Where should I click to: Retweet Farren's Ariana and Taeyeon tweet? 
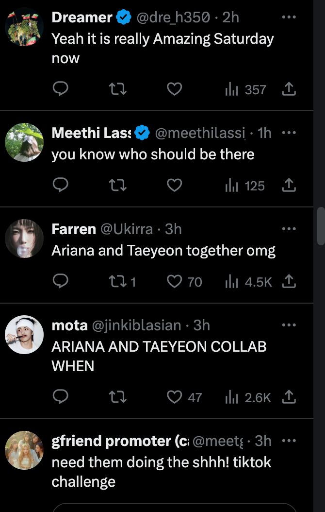click(117, 282)
